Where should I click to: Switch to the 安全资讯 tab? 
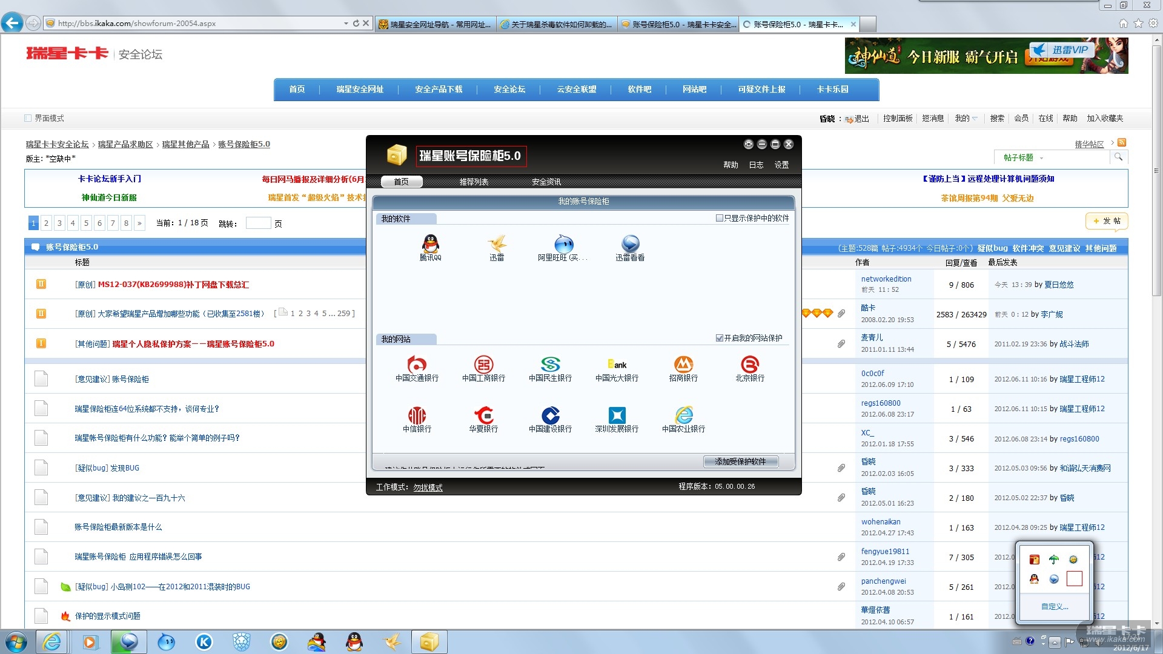546,182
